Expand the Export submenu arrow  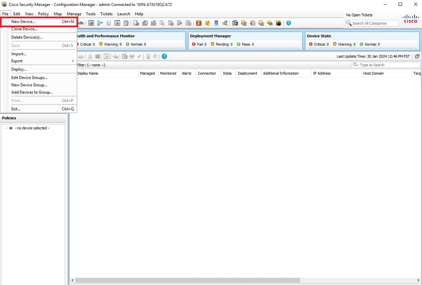pyautogui.click(x=73, y=61)
